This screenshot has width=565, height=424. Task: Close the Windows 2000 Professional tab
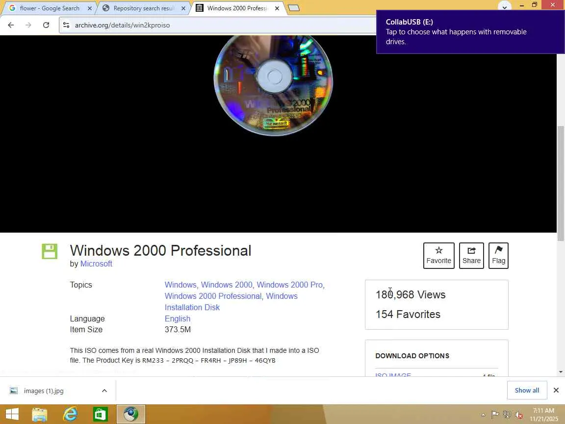(x=277, y=8)
